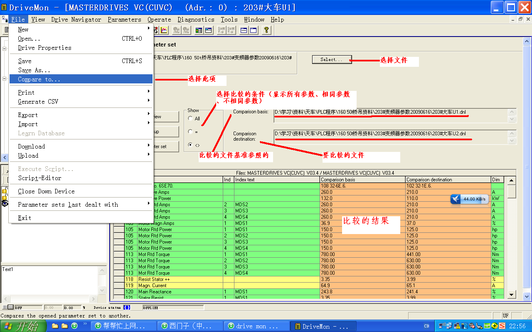Open the Diagnostics menu
This screenshot has height=332, width=532.
pos(196,19)
